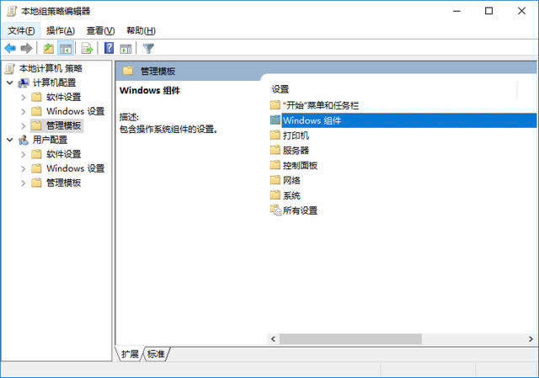Click the 所有设置 icon in the list
Screen dimensions: 539x378
(x=275, y=210)
